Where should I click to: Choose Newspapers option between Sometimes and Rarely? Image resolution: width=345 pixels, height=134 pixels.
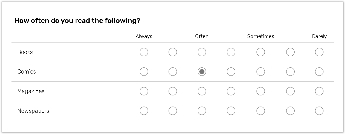tap(290, 111)
